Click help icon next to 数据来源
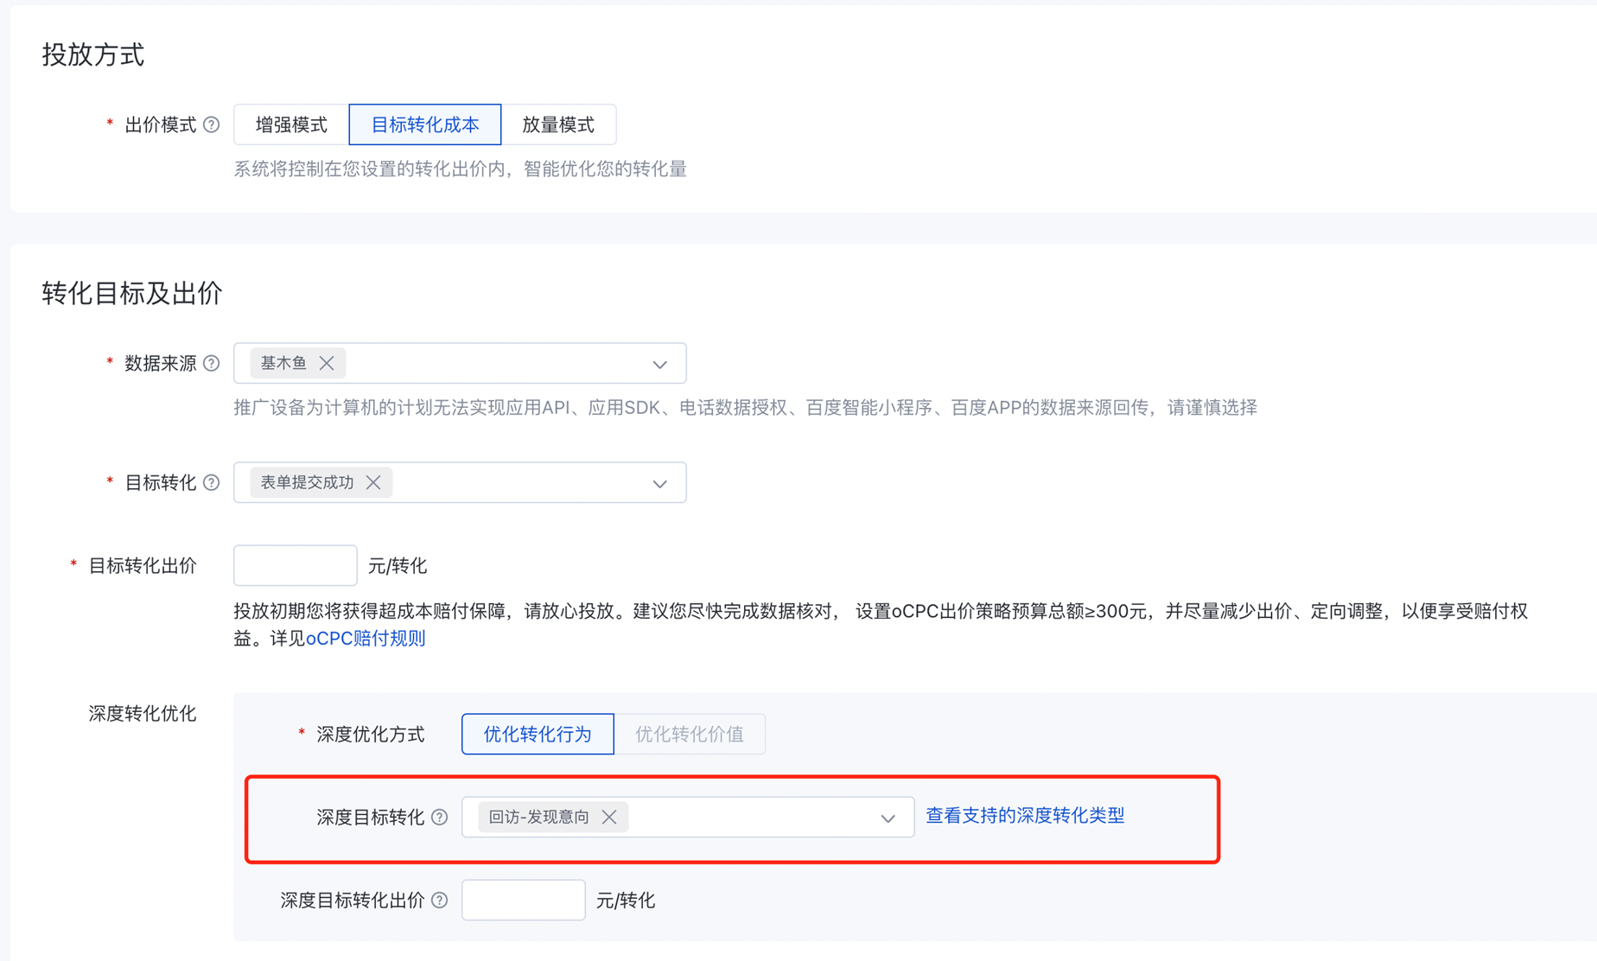The image size is (1597, 961). pos(212,364)
